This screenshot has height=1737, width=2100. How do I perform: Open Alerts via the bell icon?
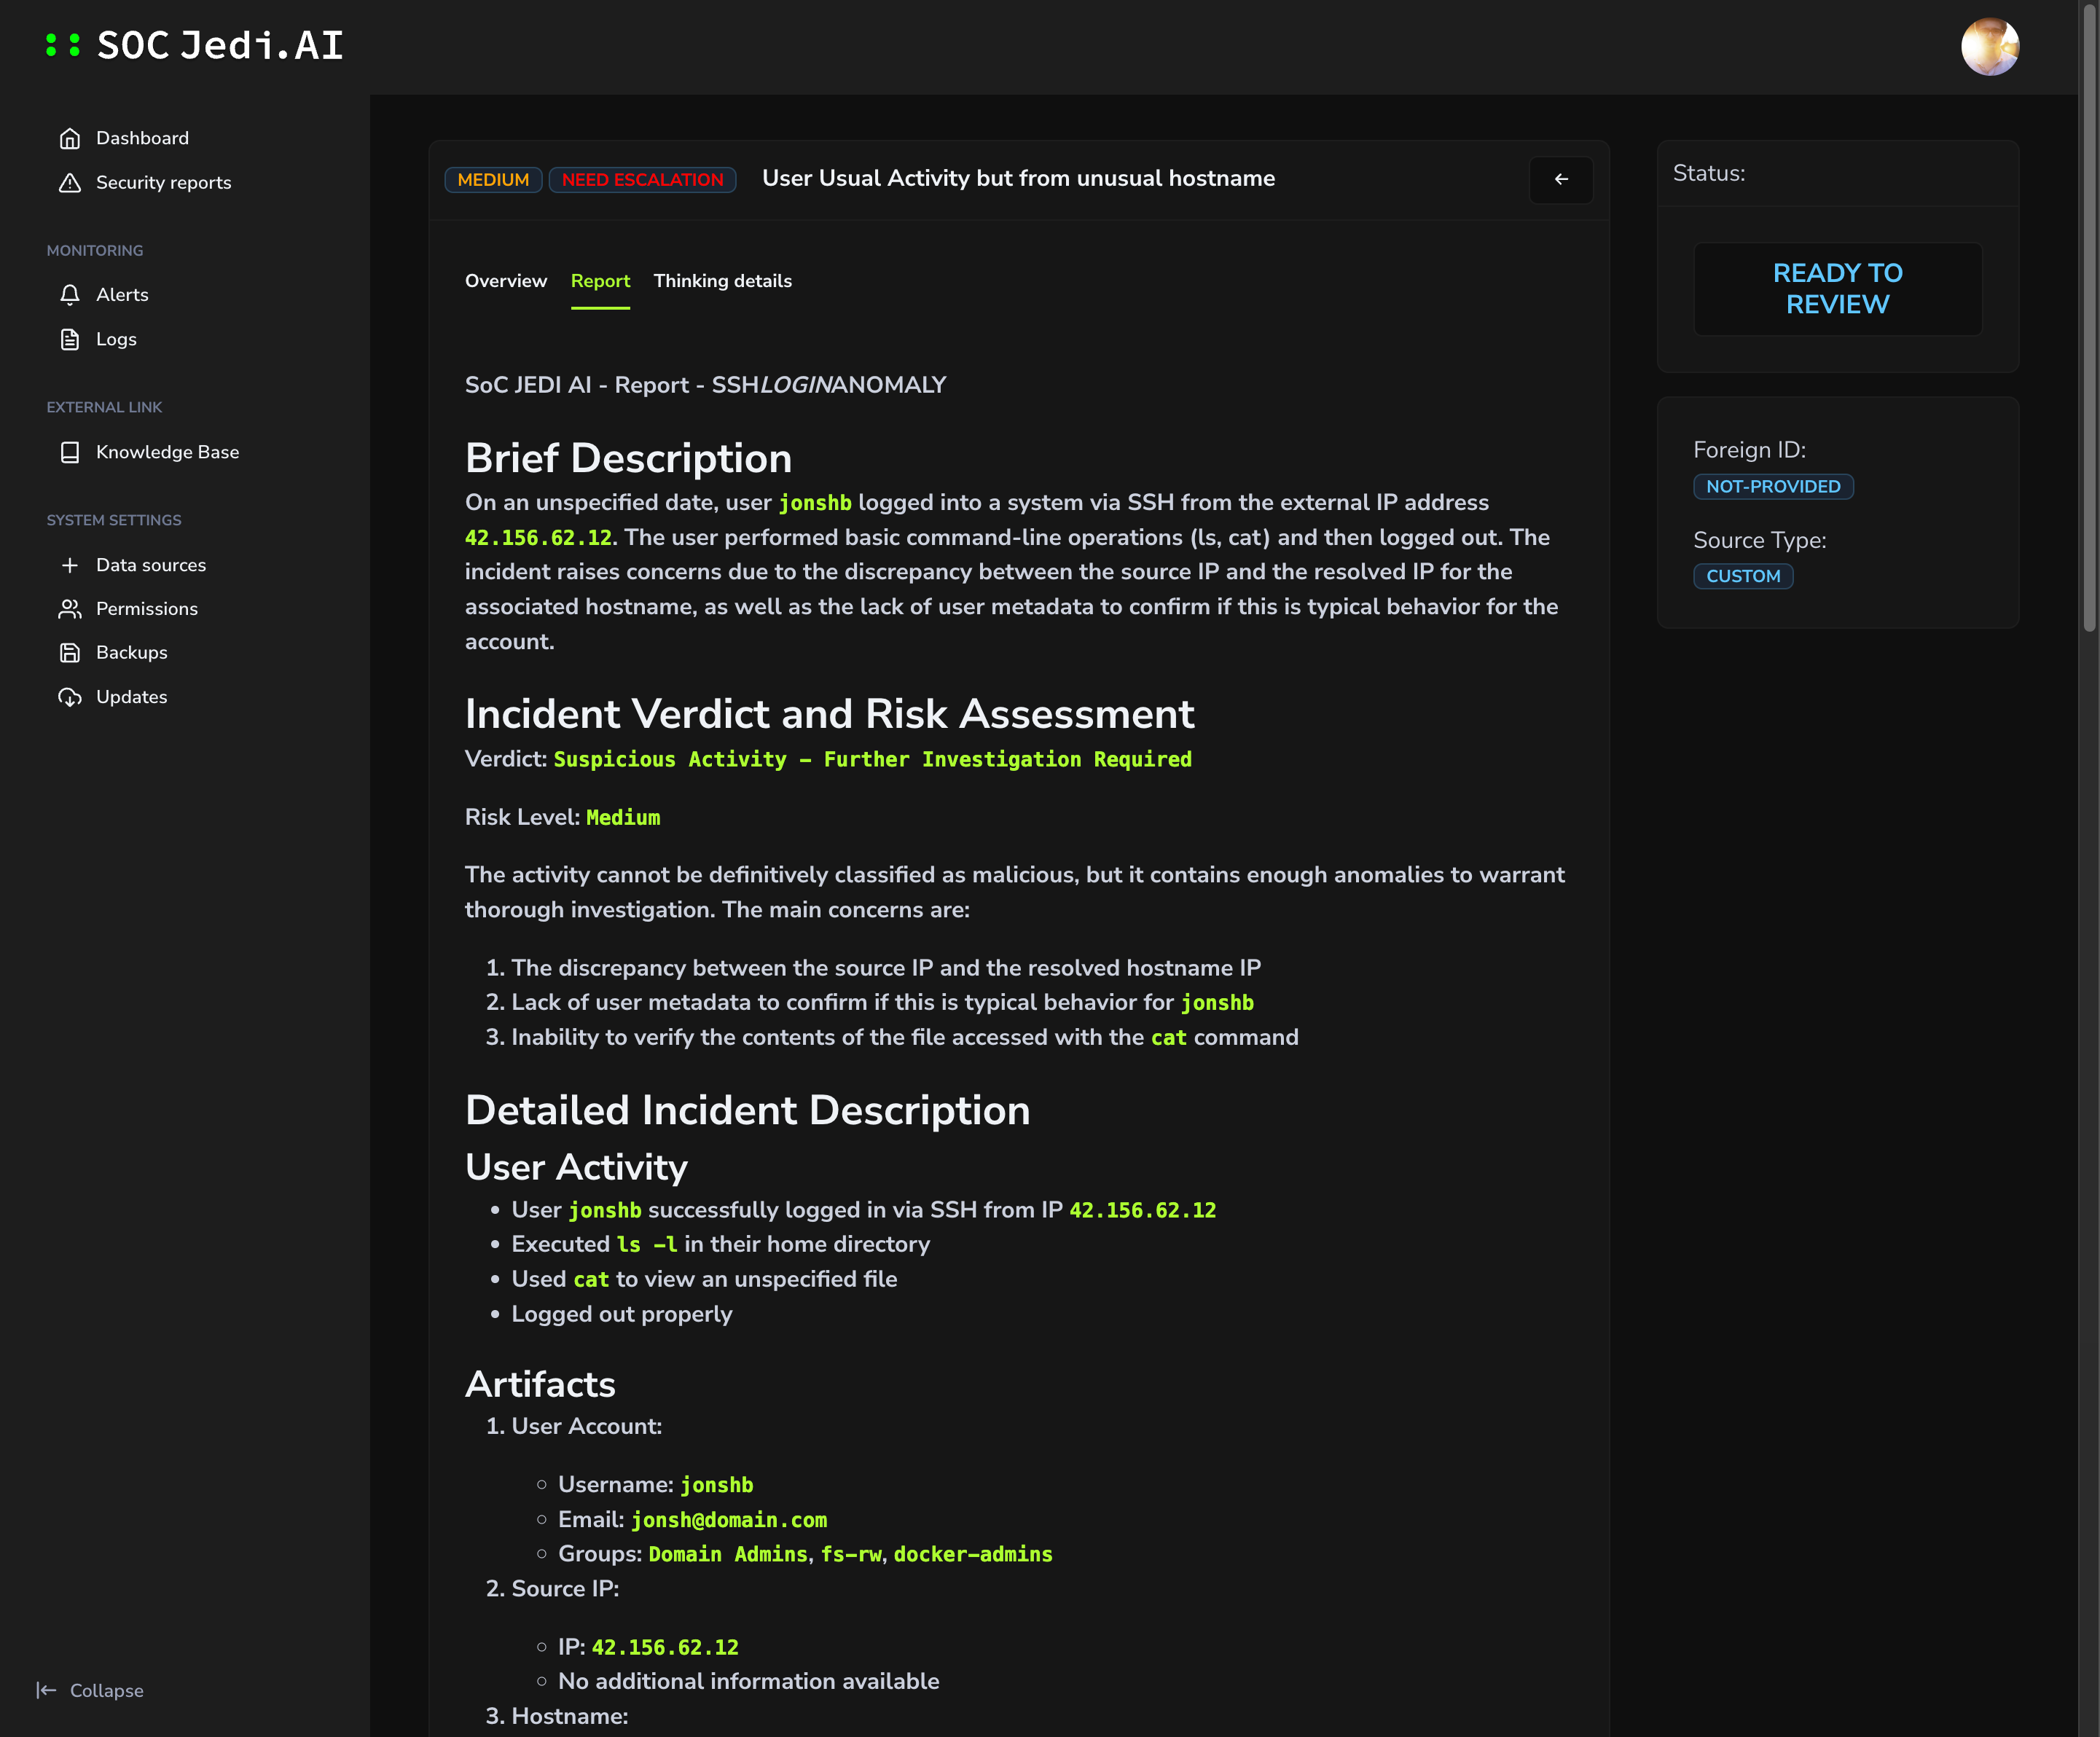coord(69,295)
